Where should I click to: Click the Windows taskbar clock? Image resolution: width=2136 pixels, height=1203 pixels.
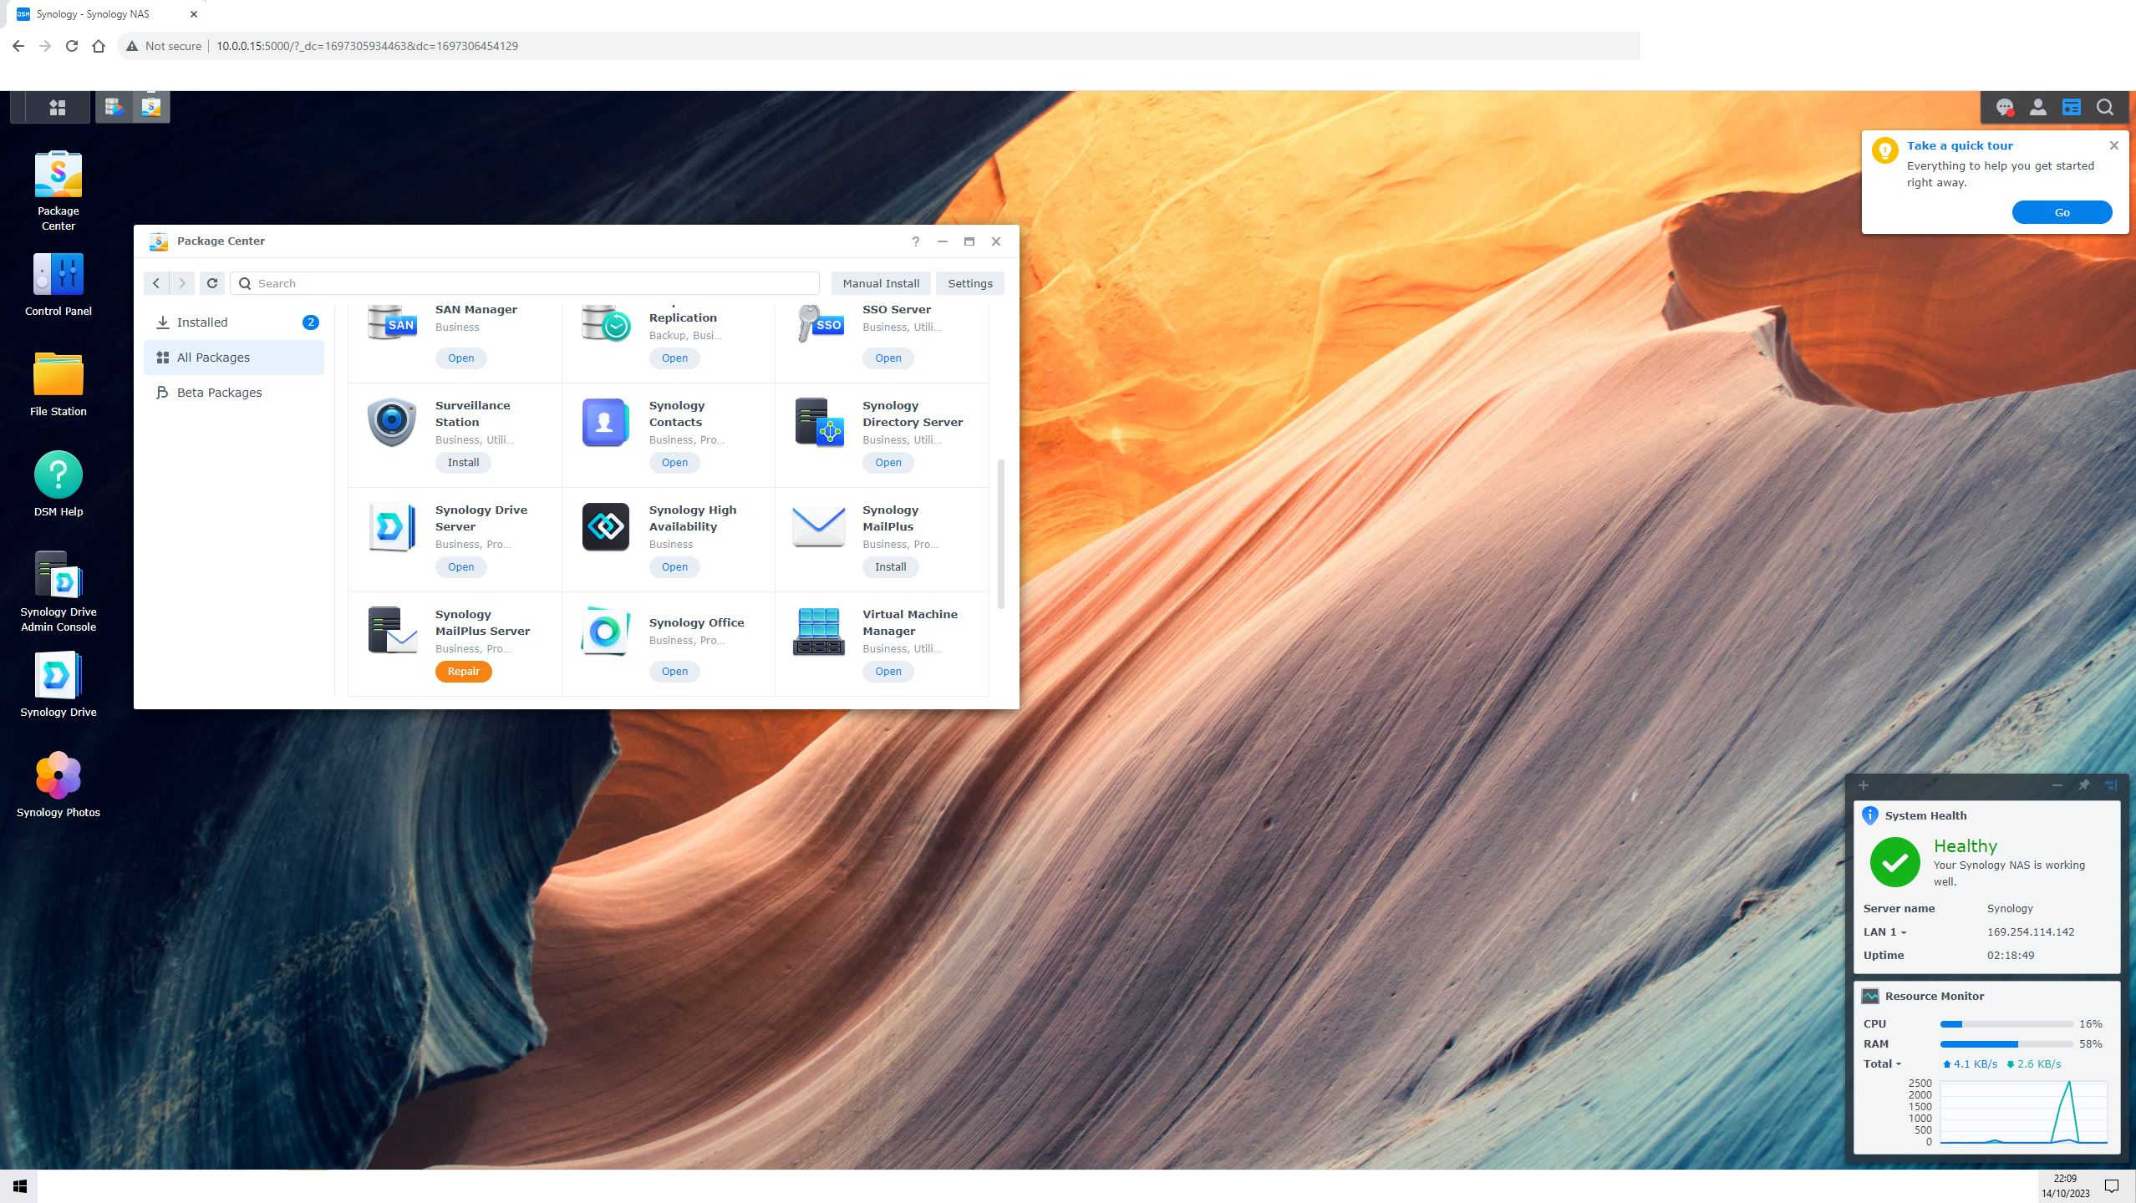point(2065,1186)
